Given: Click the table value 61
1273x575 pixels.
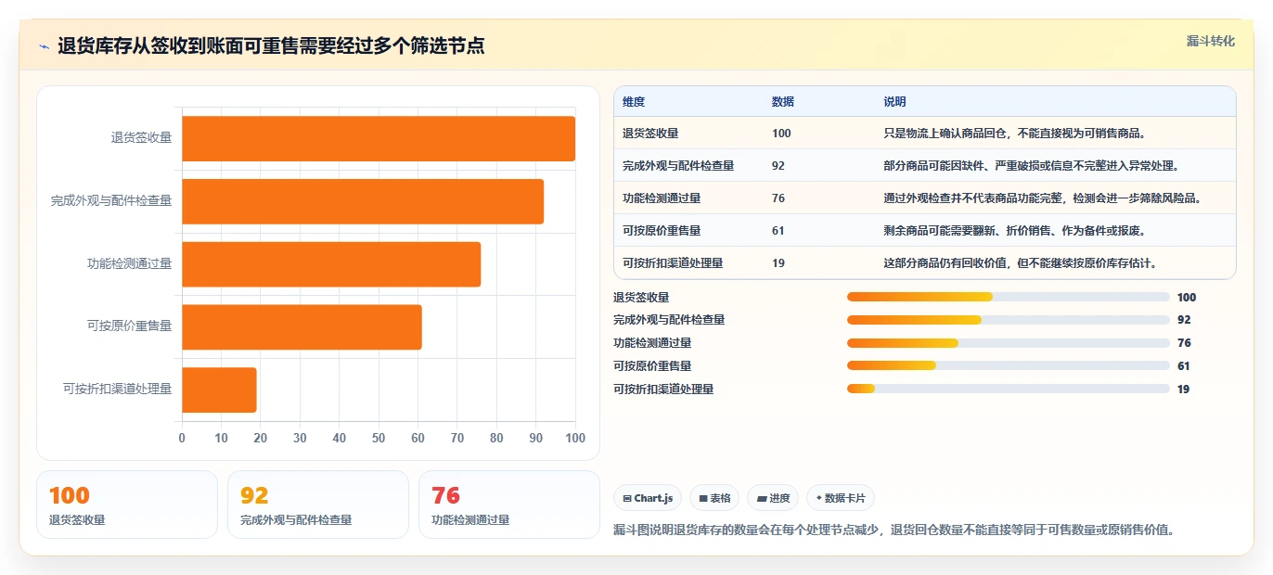Looking at the screenshot, I should [x=778, y=231].
